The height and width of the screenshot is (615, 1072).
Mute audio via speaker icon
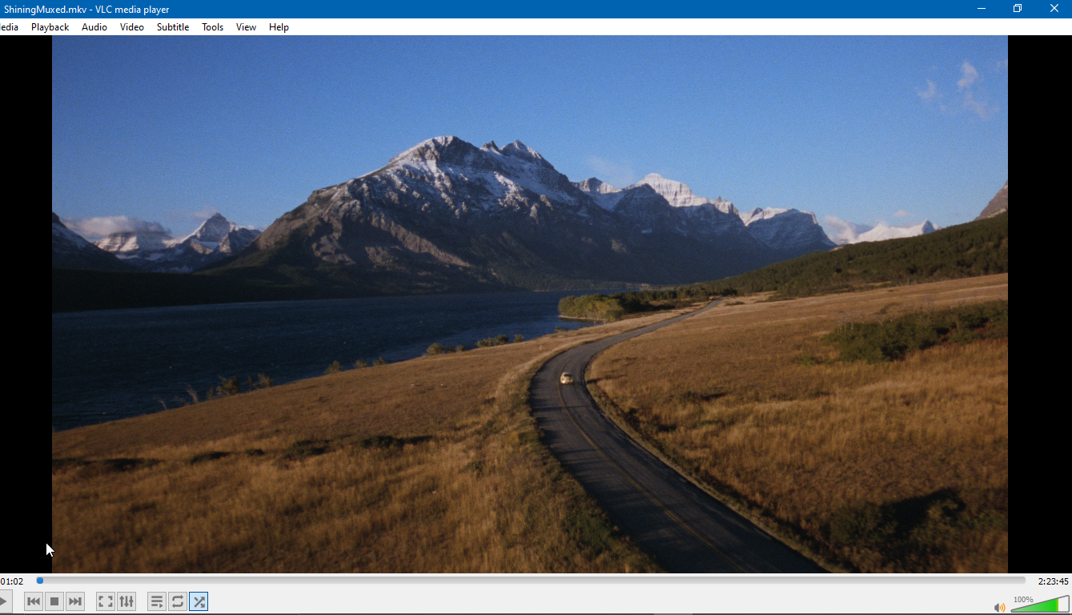pyautogui.click(x=999, y=607)
